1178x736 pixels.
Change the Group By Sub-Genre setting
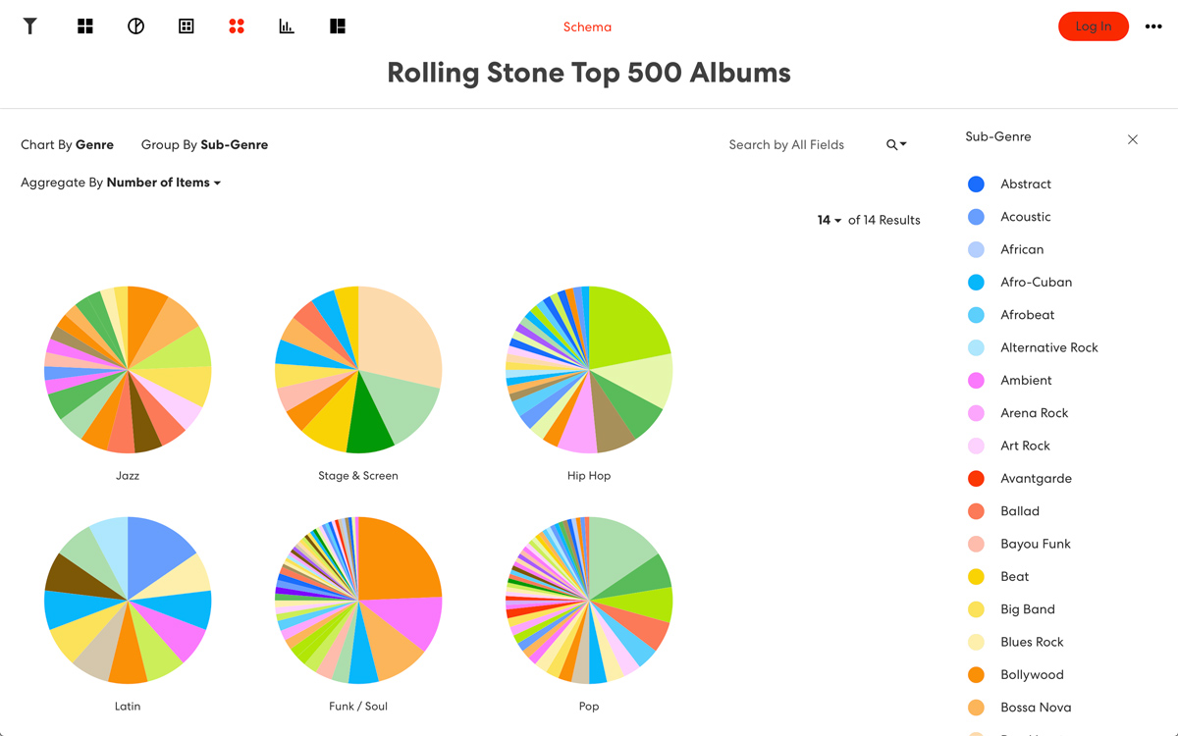pos(204,144)
